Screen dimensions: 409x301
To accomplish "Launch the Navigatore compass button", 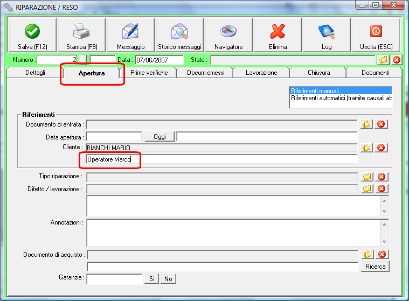I will coord(228,35).
